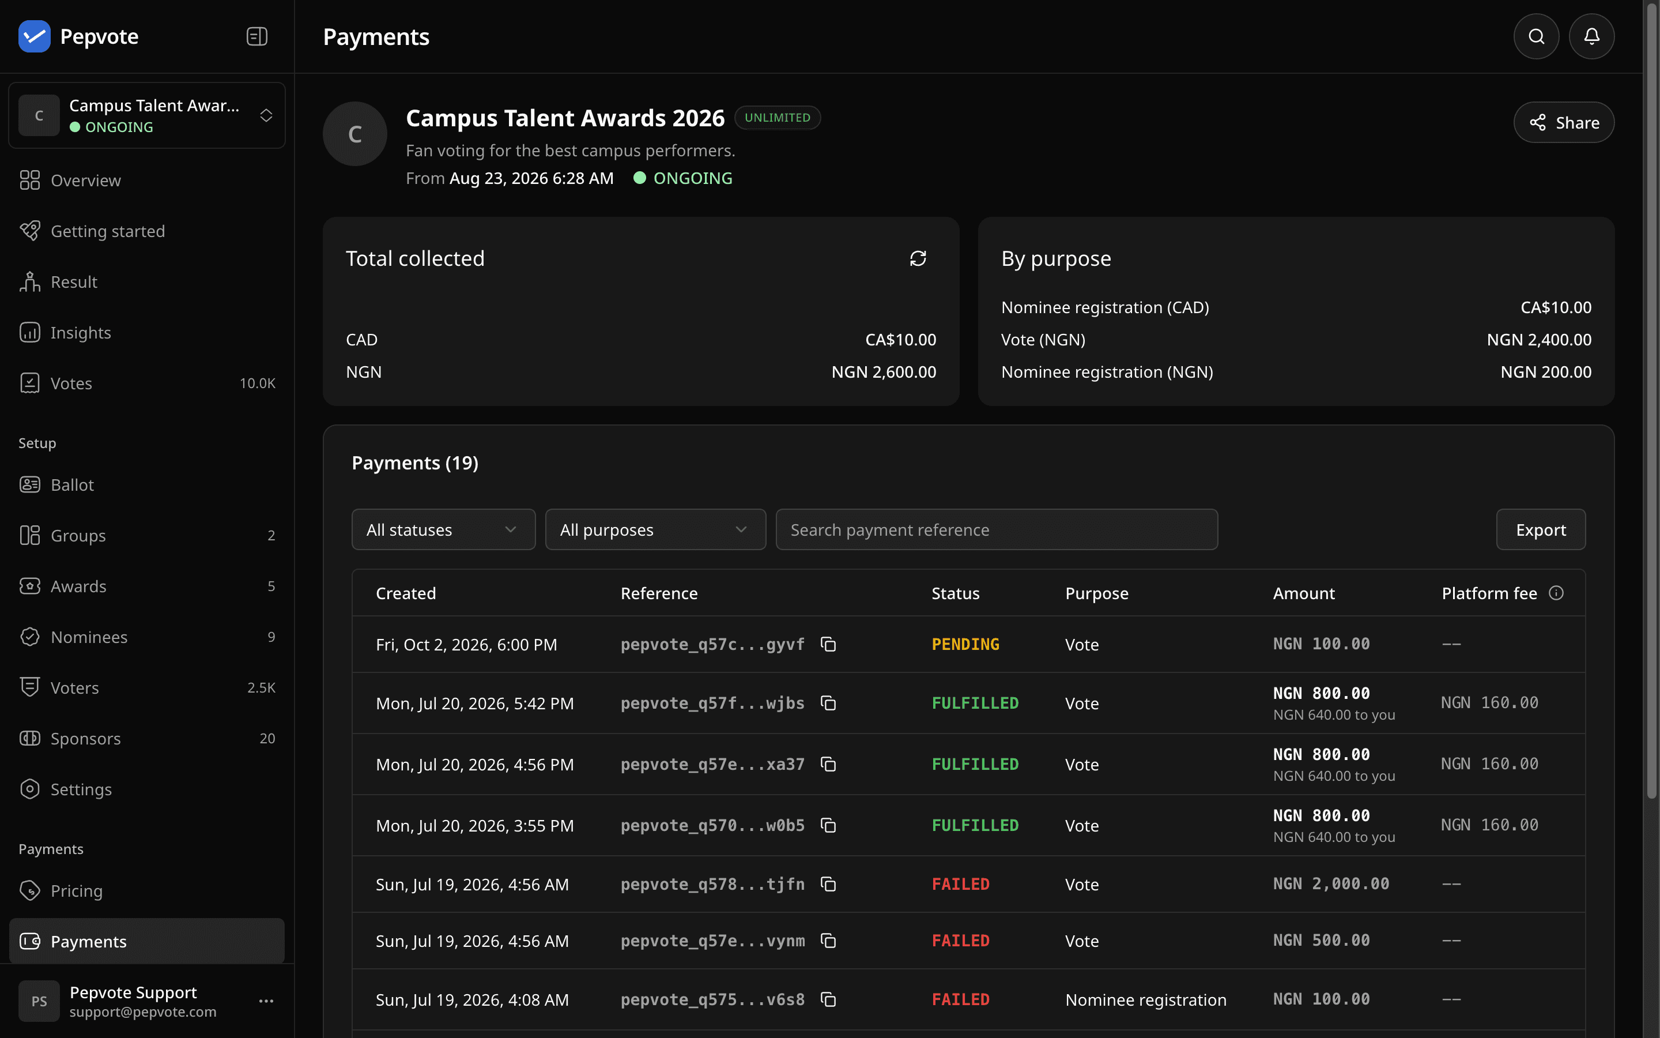Viewport: 1660px width, 1038px height.
Task: Copy reference pepvote_q575...v6s8
Action: tap(829, 999)
